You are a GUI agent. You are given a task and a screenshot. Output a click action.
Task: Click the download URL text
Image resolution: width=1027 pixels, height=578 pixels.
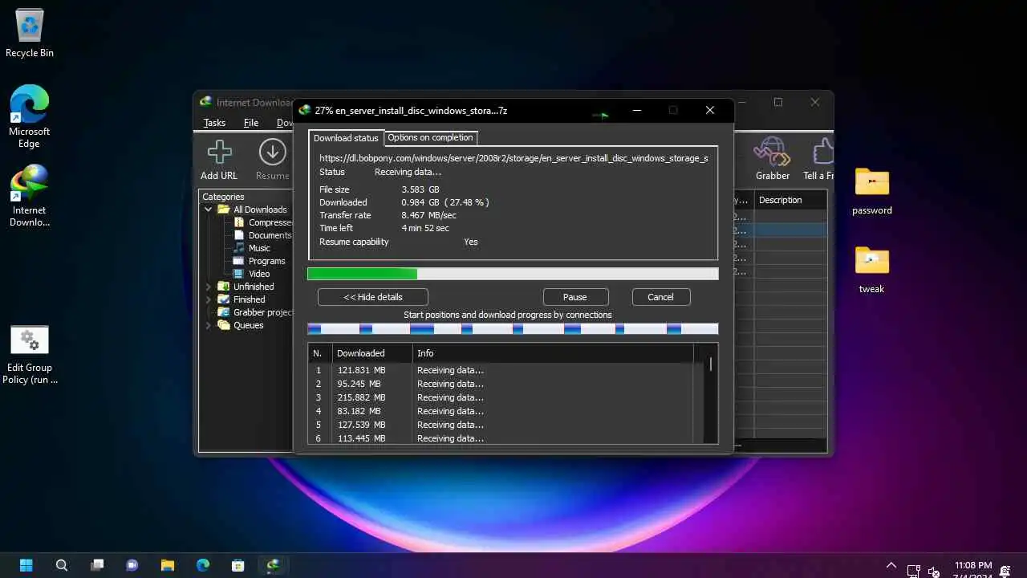click(x=513, y=158)
